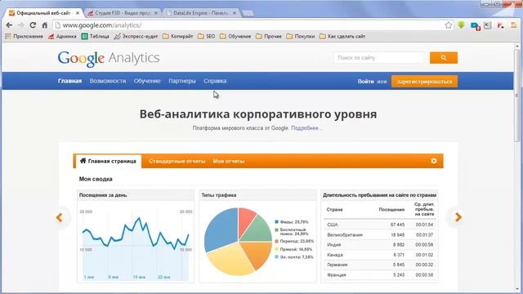
Task: Click the Канада row in the table
Action: click(x=379, y=255)
